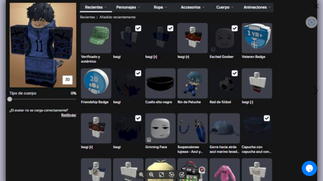
Task: Select the Isagi [-] white pants item
Action: point(257,83)
